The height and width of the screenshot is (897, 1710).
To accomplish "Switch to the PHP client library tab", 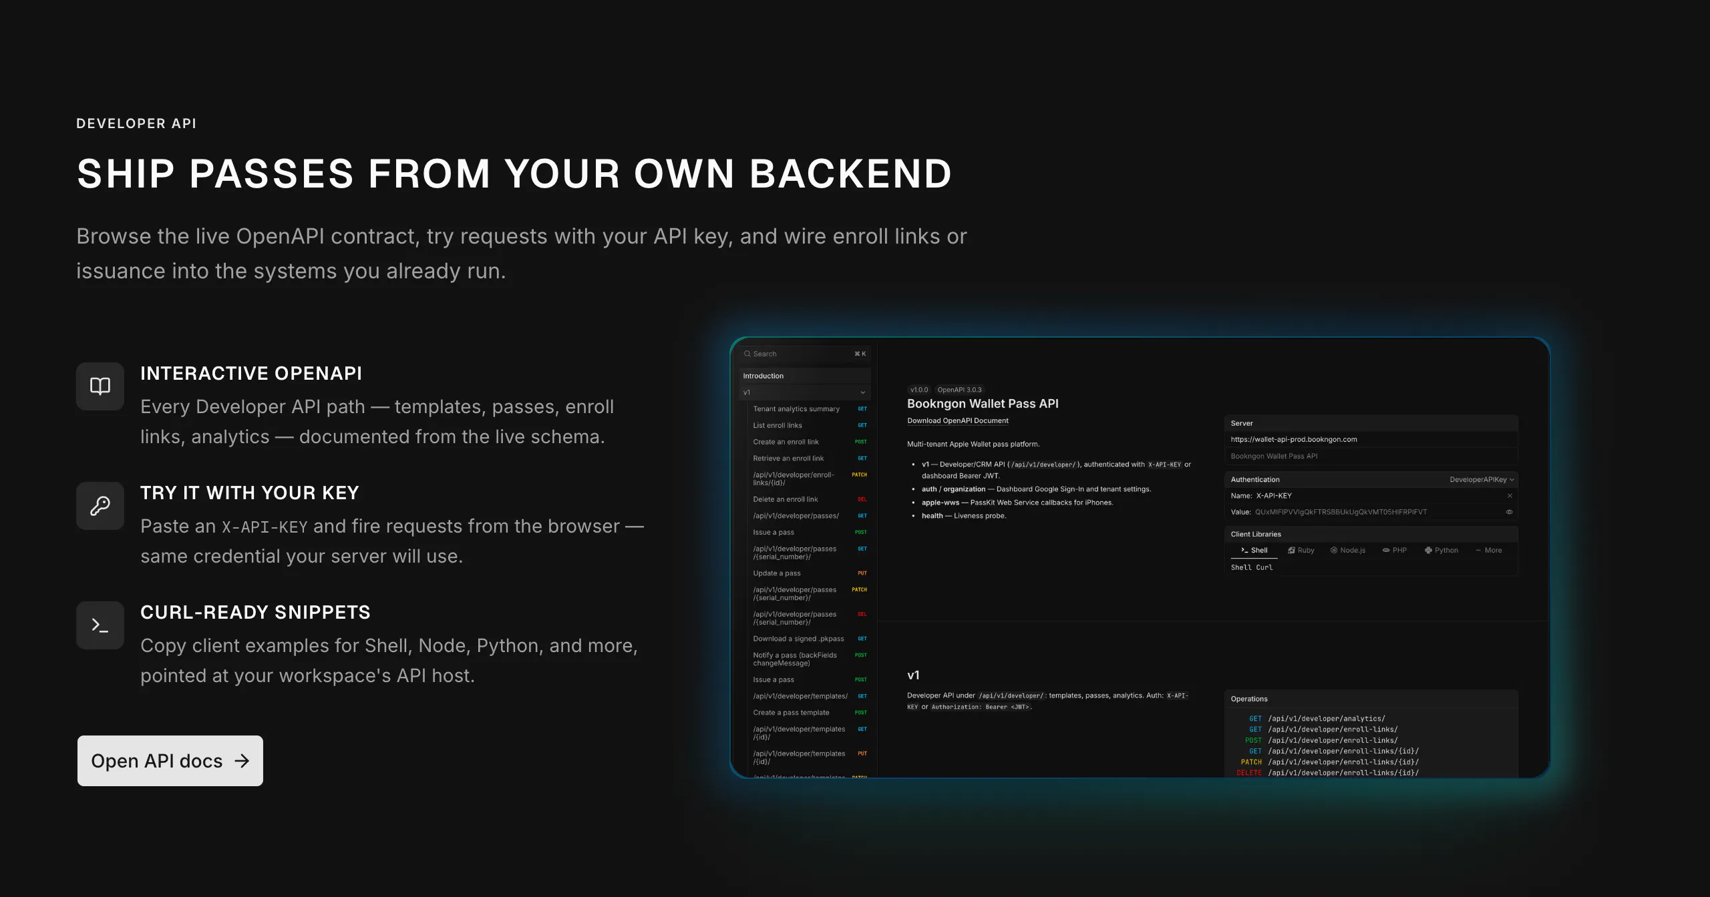I will [x=1395, y=550].
